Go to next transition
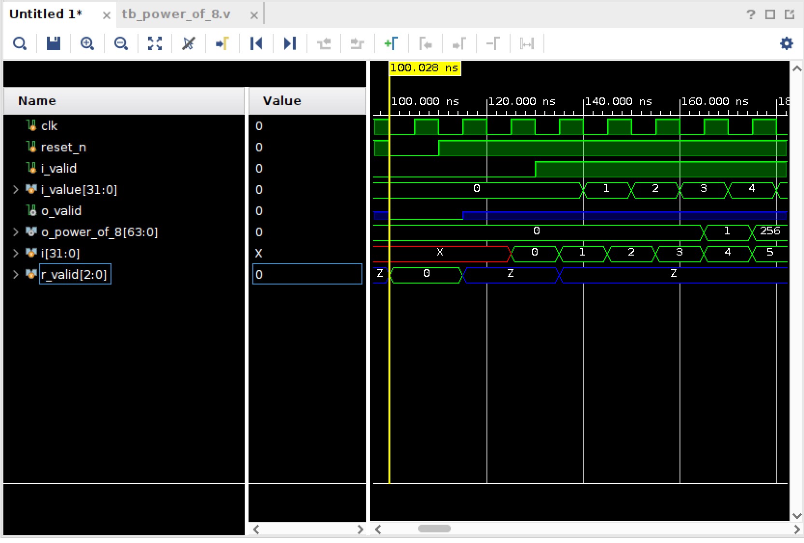This screenshot has height=543, width=804. [x=358, y=44]
